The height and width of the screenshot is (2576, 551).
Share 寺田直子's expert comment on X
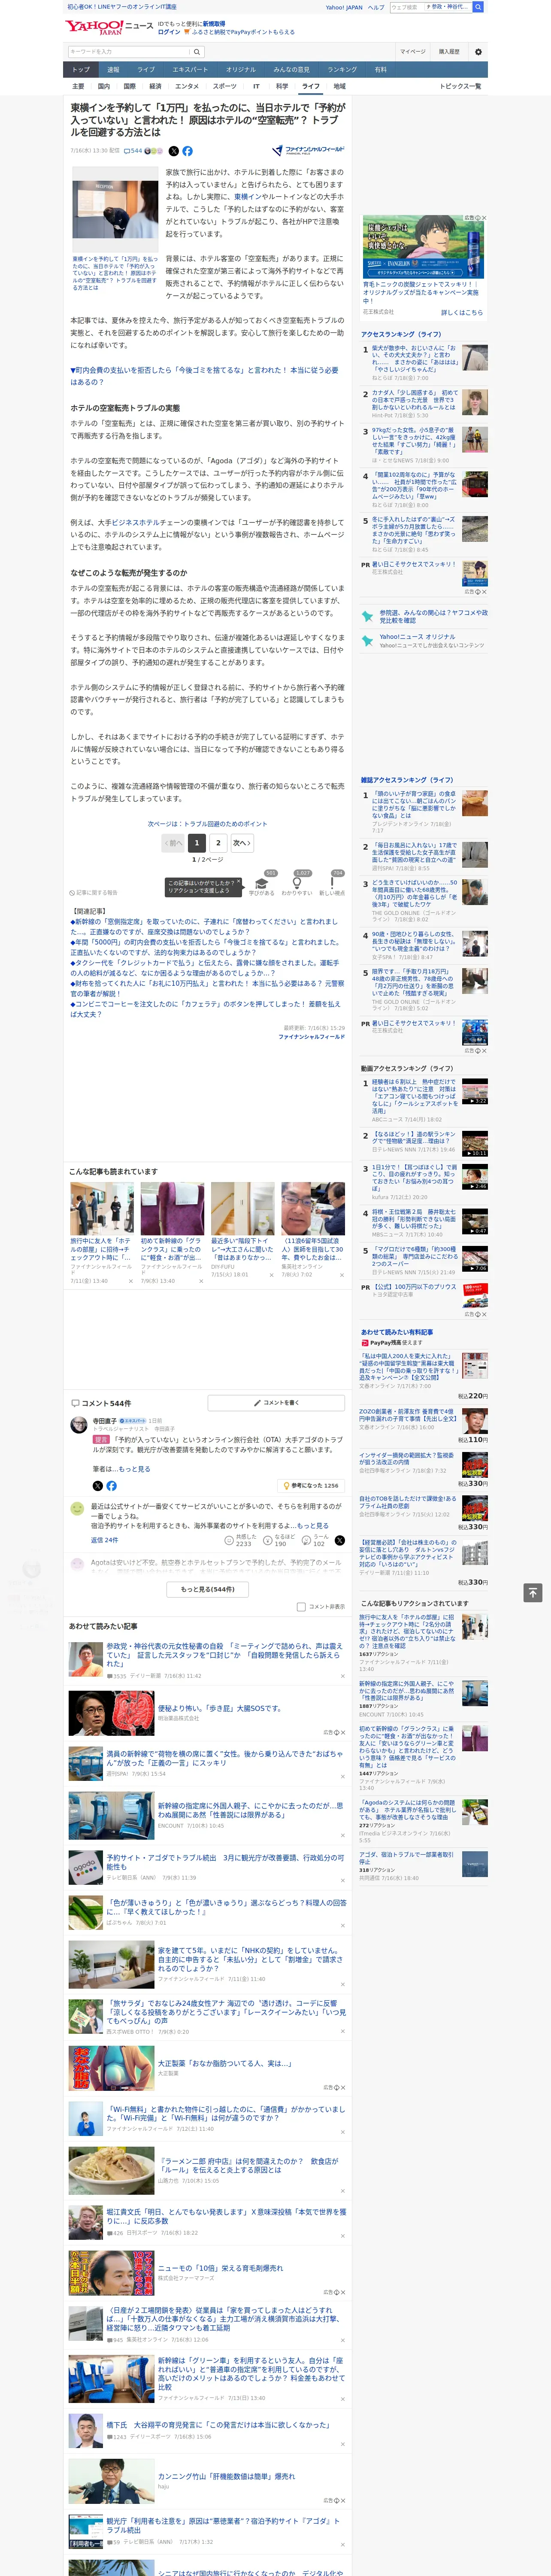98,1485
